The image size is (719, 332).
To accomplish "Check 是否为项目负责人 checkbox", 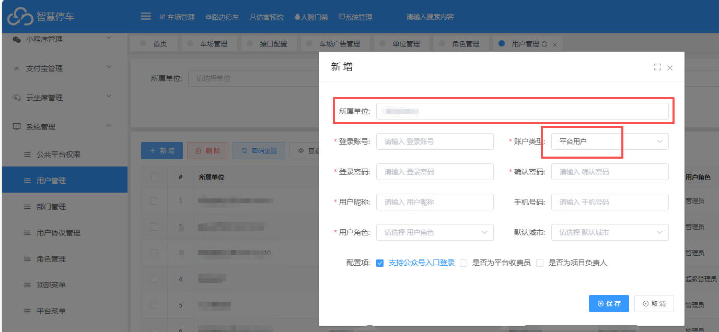I will pos(540,263).
